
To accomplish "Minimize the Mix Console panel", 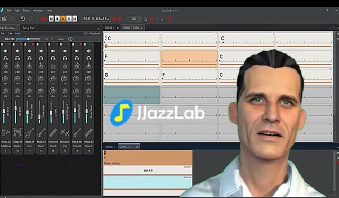I will (x=99, y=28).
